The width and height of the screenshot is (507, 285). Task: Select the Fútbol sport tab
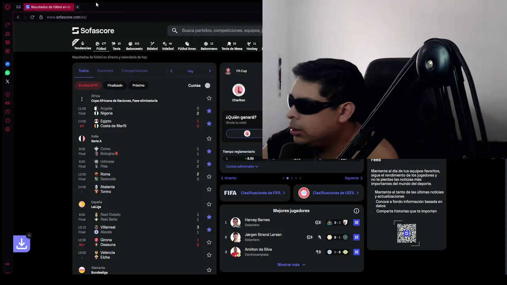(x=101, y=46)
